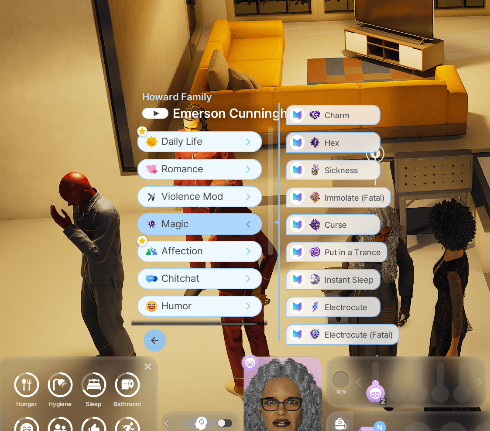Image resolution: width=490 pixels, height=431 pixels.
Task: Select Immolate (Fatal) spell
Action: tap(339, 198)
